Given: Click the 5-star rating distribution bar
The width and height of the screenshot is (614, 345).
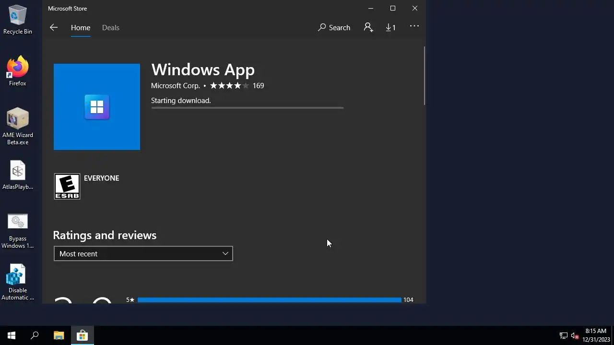Looking at the screenshot, I should click(269, 299).
